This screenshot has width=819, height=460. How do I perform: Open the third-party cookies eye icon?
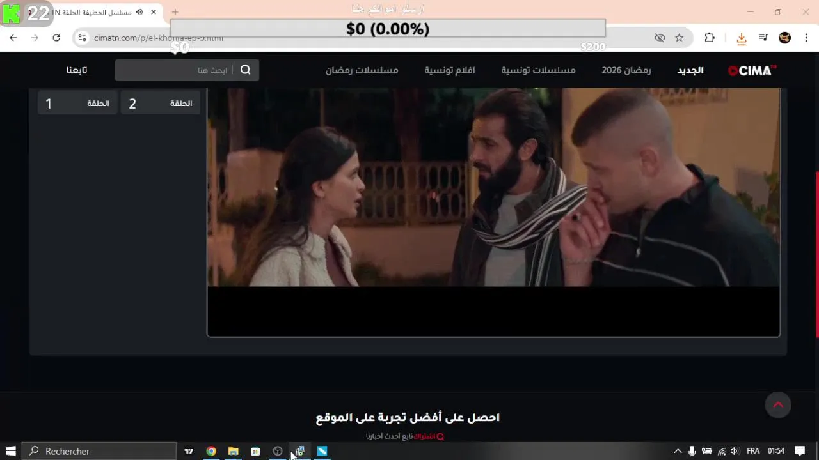coord(660,38)
